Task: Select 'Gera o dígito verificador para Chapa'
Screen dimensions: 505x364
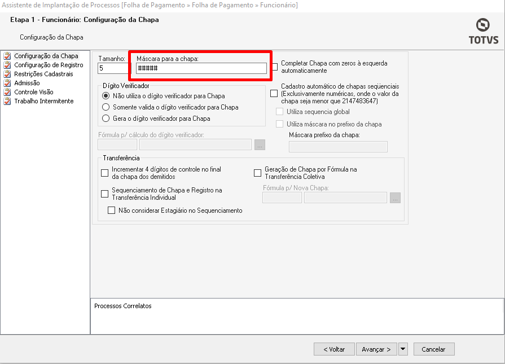Action: pos(106,119)
